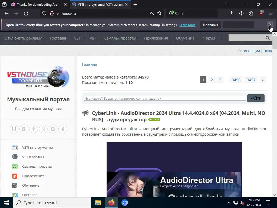Open the tracking protection shield icon
Screen dimensions: 277x208
coord(44,14)
